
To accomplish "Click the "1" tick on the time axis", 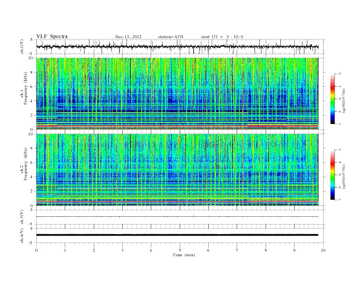I will pos(65,250).
